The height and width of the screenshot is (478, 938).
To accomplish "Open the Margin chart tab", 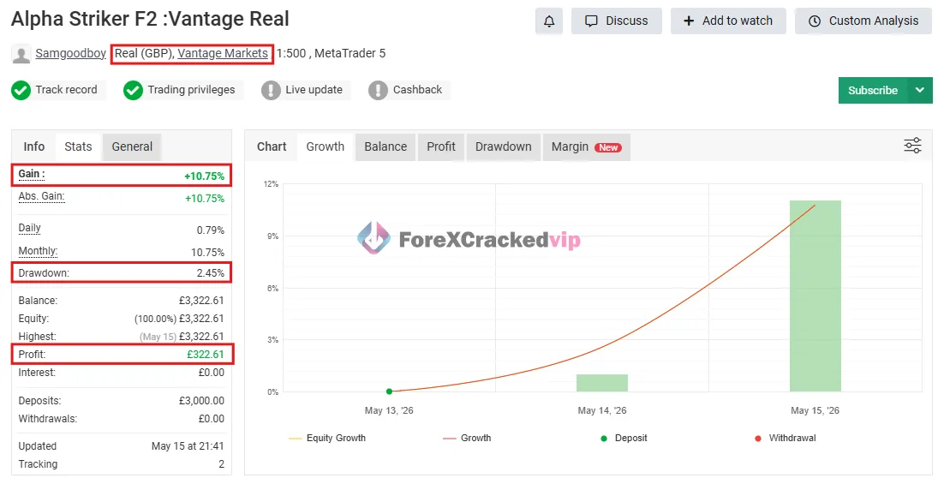I will coord(586,146).
